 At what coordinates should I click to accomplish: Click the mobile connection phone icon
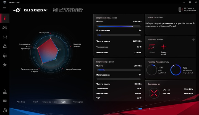click(x=180, y=9)
